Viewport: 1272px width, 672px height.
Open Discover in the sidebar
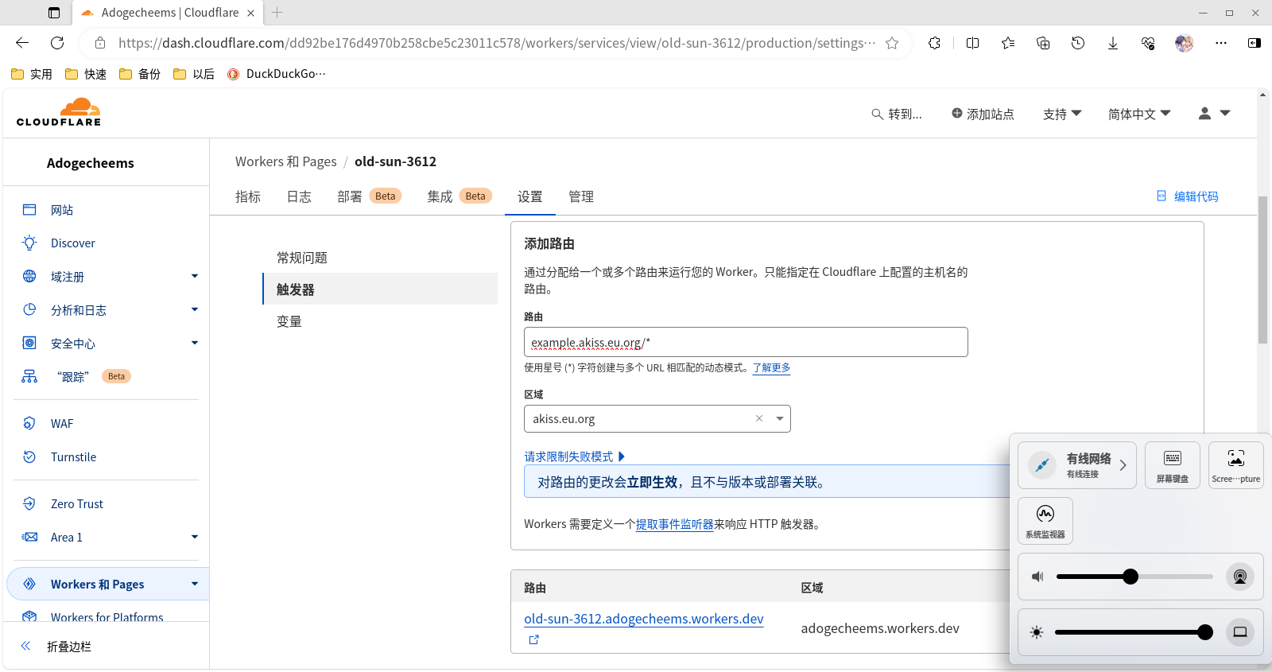pos(72,243)
